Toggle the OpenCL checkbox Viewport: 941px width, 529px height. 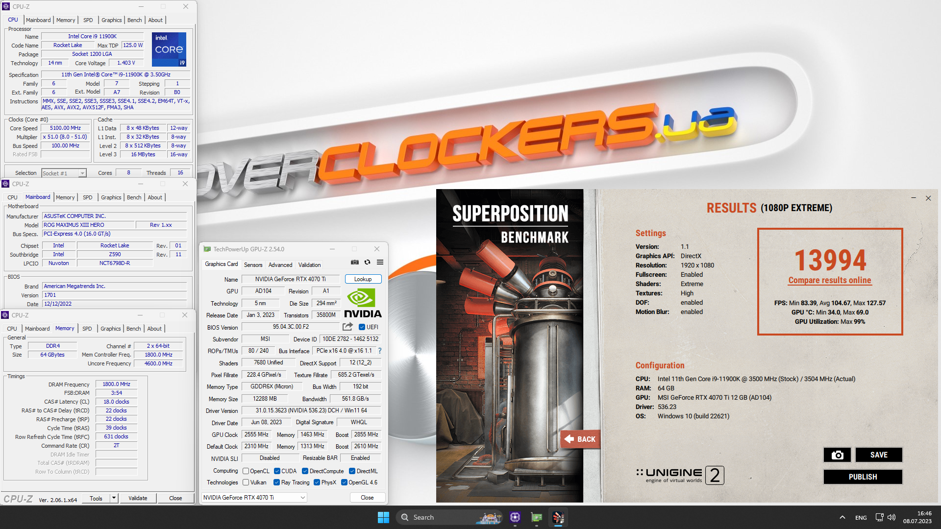(246, 471)
